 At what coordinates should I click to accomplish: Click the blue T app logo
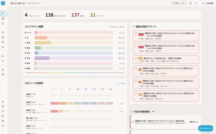pos(3,3)
